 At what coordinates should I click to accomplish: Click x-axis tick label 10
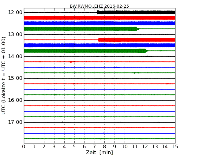tap(125, 147)
